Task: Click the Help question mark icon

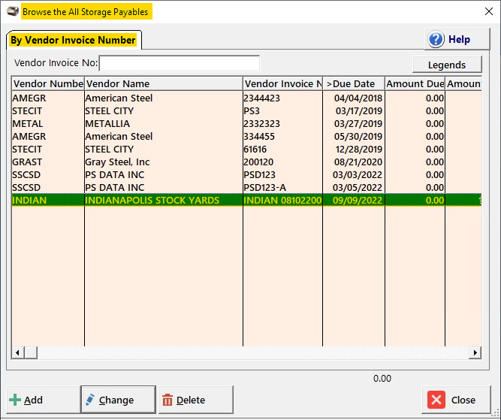Action: tap(436, 39)
